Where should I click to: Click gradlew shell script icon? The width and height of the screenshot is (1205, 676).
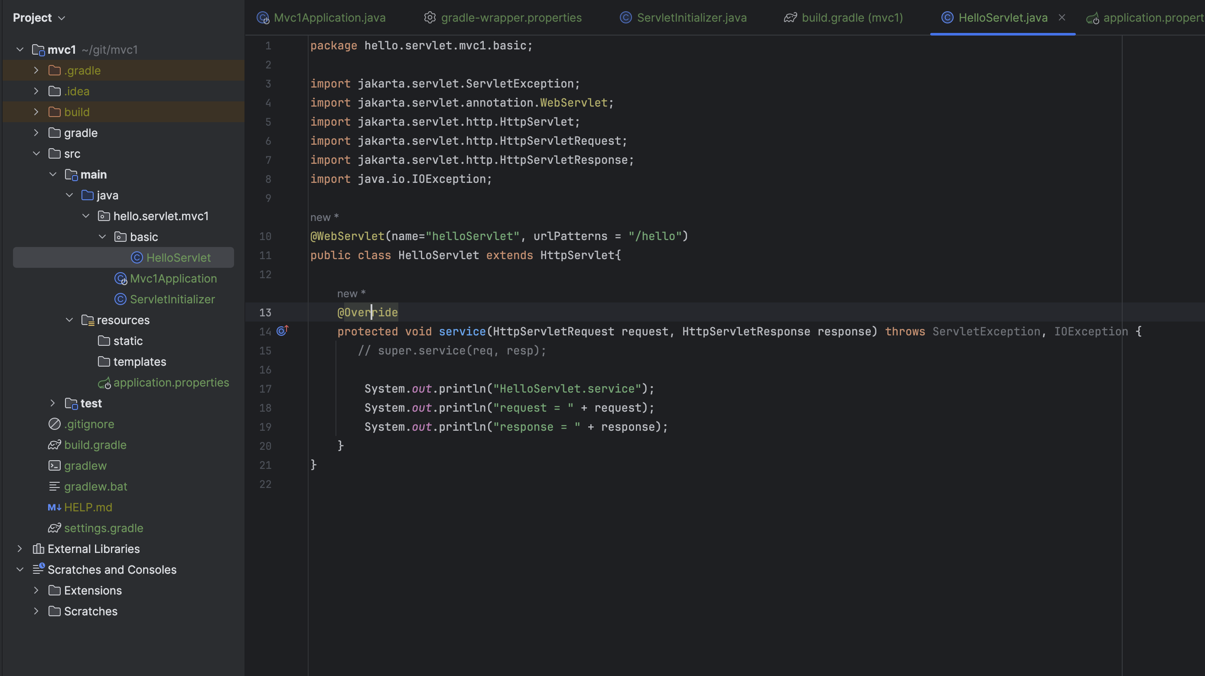point(54,466)
